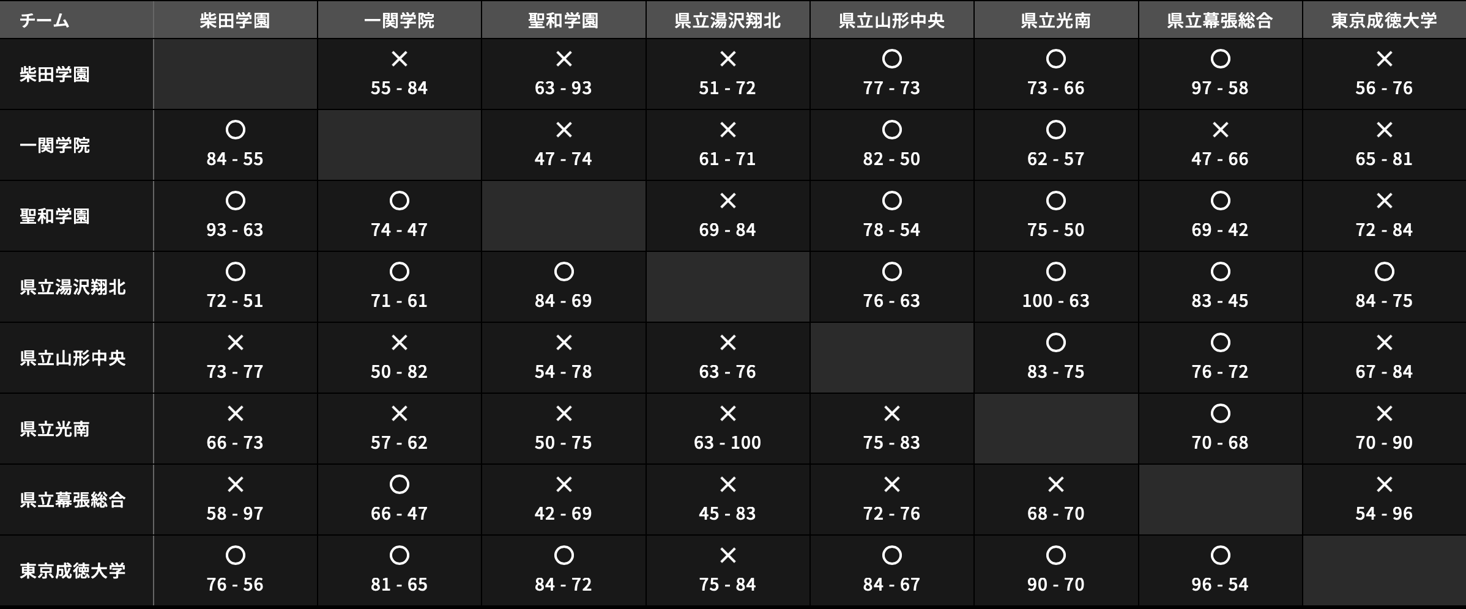Viewport: 1466px width, 609px height.
Task: Click the 県立湯沢翔北 column header
Action: (727, 20)
